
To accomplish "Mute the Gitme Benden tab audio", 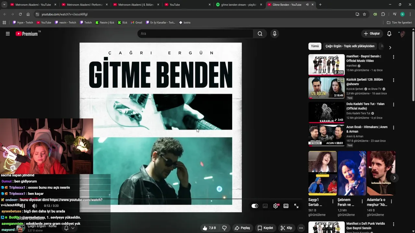I will (x=307, y=5).
